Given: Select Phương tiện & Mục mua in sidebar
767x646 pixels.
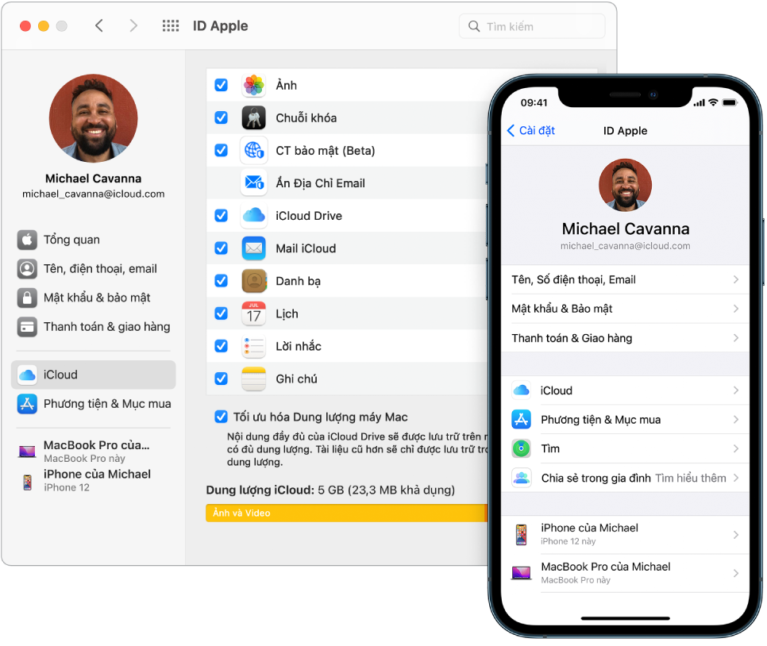Looking at the screenshot, I should click(107, 404).
